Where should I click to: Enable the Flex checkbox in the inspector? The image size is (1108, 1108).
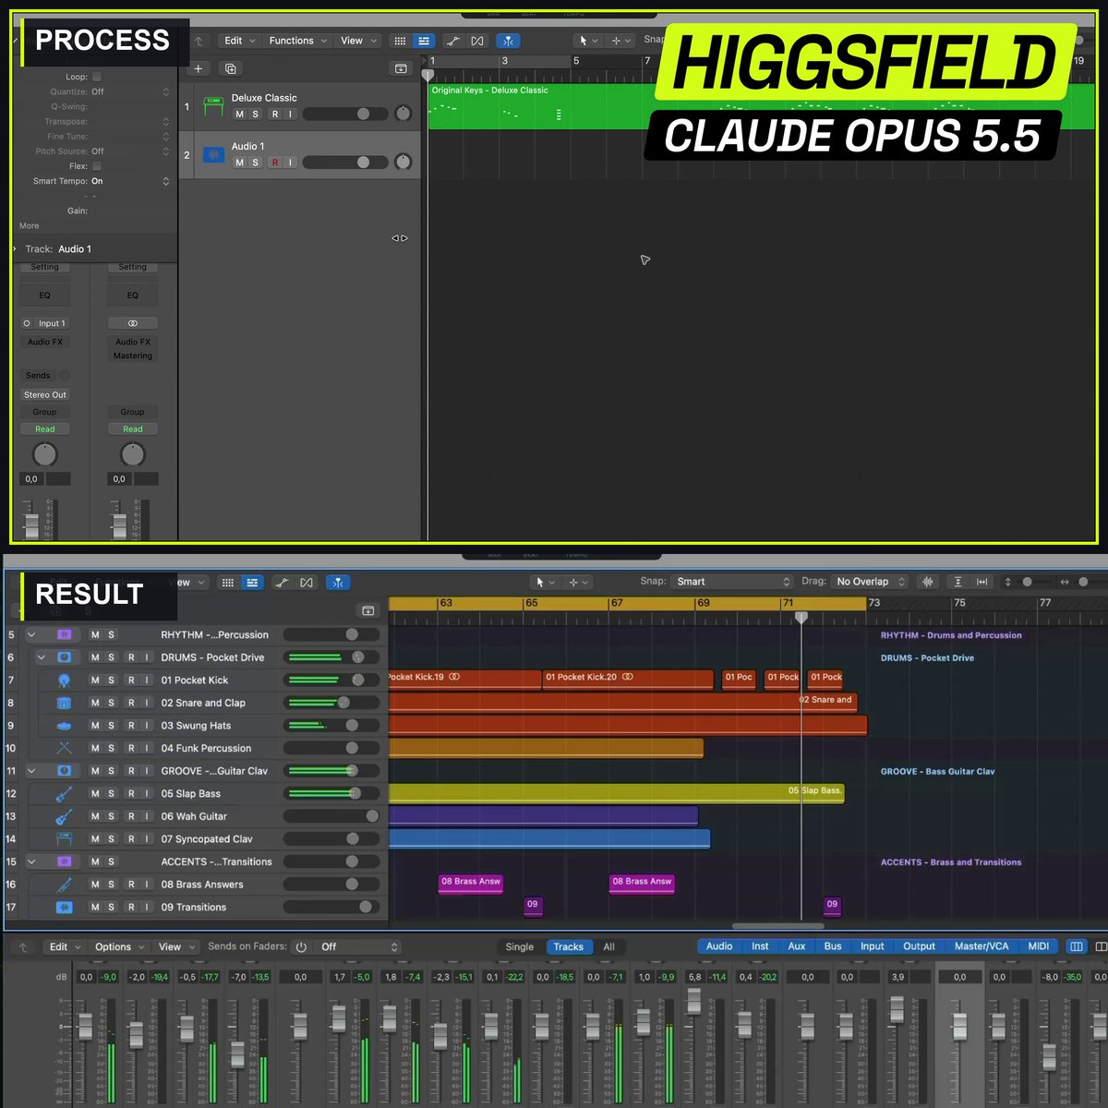coord(97,166)
